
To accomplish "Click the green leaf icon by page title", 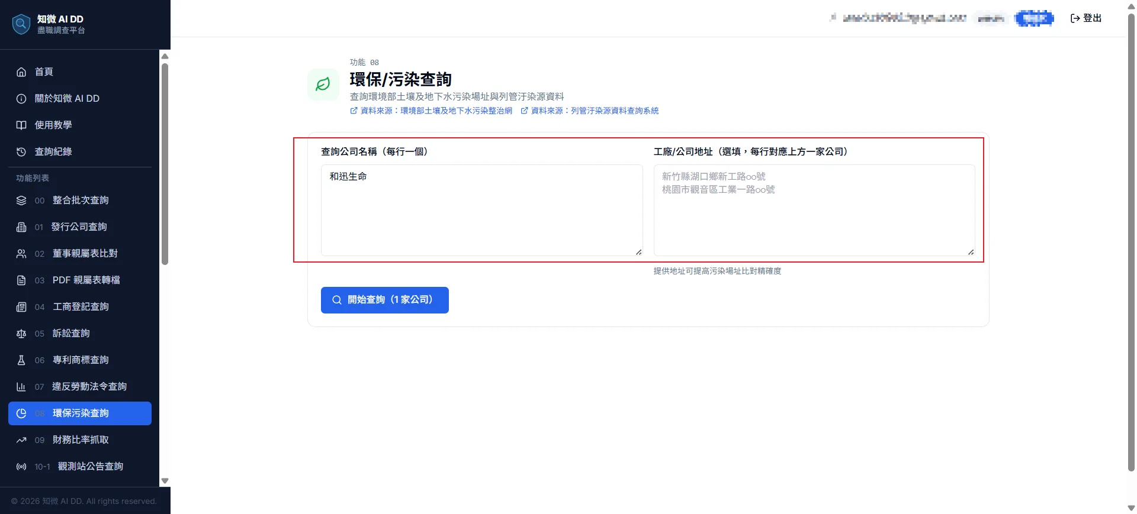I will pyautogui.click(x=323, y=85).
